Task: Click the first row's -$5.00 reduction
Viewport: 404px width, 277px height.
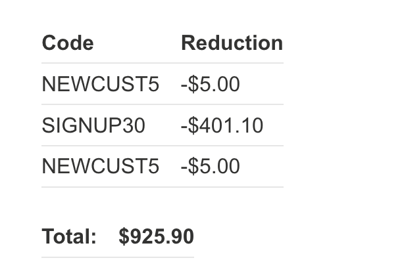Action: click(210, 85)
